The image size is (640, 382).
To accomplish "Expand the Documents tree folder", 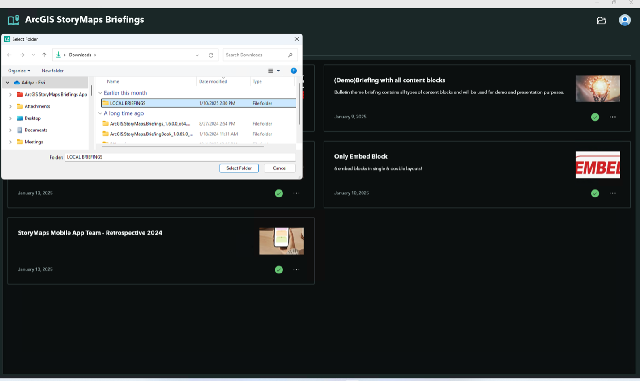I will click(10, 130).
